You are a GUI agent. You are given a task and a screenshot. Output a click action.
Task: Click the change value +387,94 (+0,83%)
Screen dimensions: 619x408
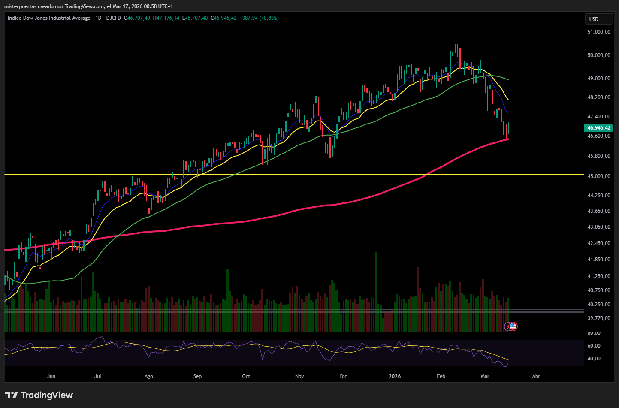pos(259,18)
